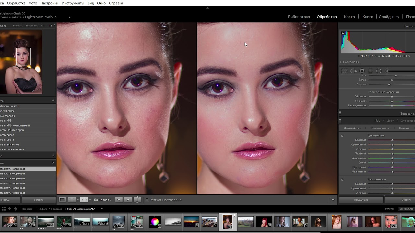This screenshot has height=233, width=415.
Task: Open the toolbar options dropdown arrow
Action: [333, 200]
